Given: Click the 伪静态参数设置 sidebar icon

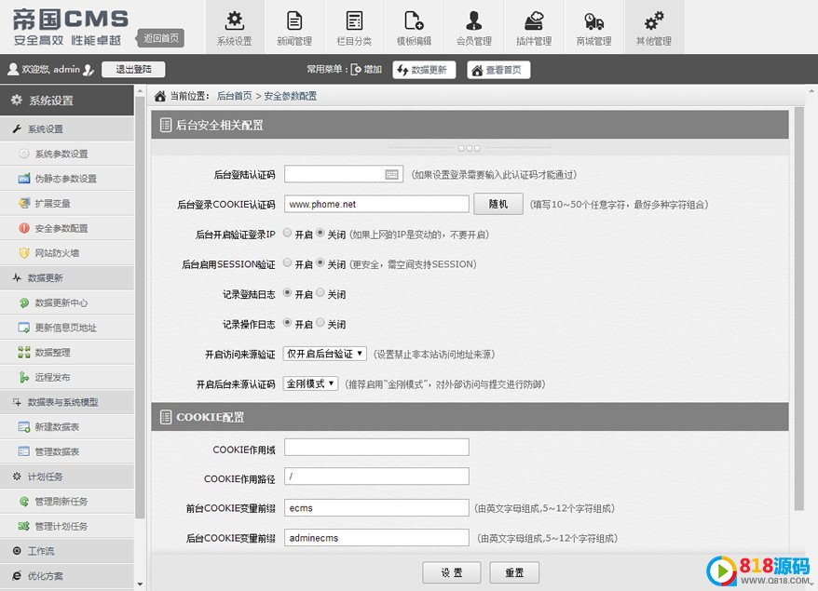Looking at the screenshot, I should 24,179.
